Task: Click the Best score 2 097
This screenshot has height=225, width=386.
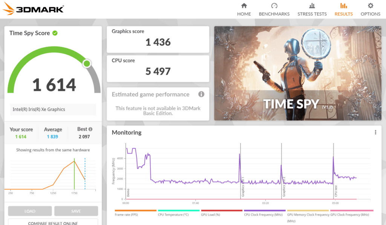Action: pos(84,137)
